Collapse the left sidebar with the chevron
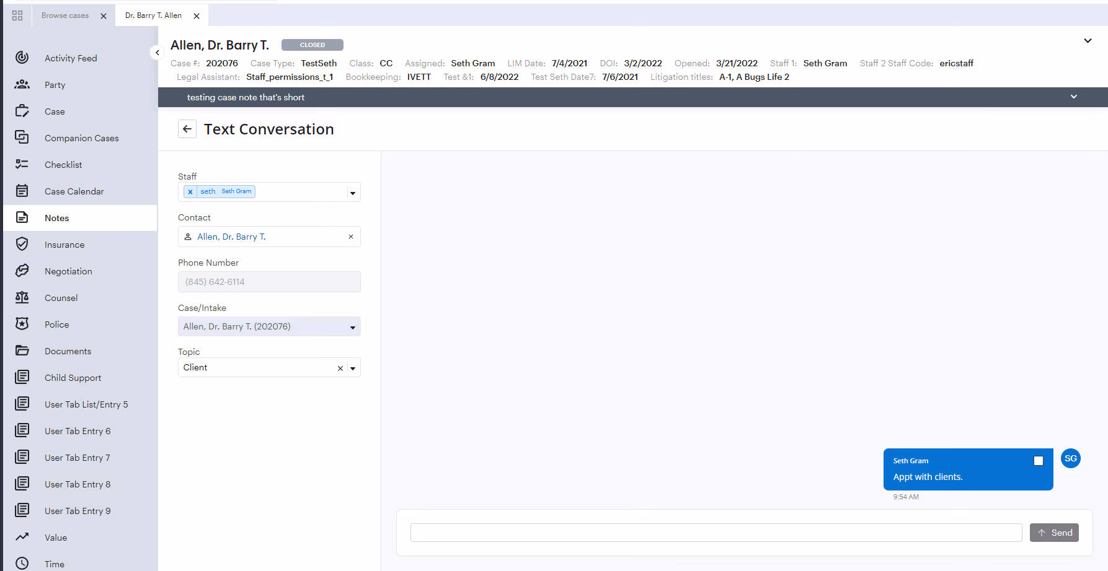Image resolution: width=1108 pixels, height=571 pixels. (157, 53)
